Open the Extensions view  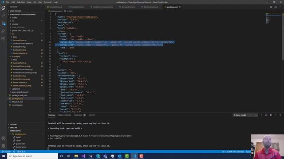pyautogui.click(x=4, y=38)
